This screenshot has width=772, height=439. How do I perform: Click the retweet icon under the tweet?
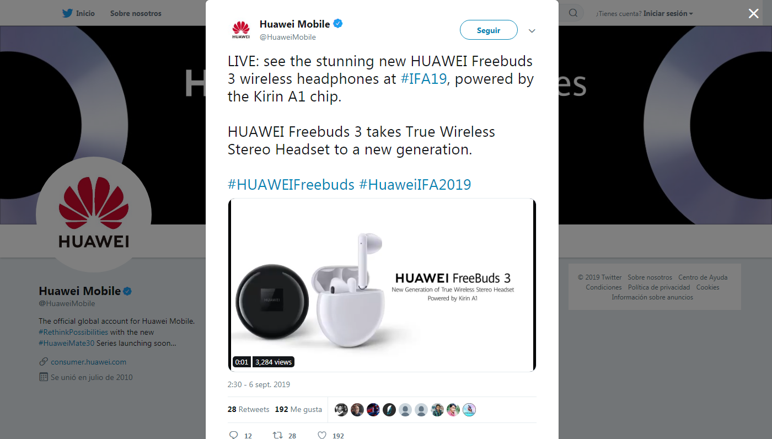coord(278,435)
